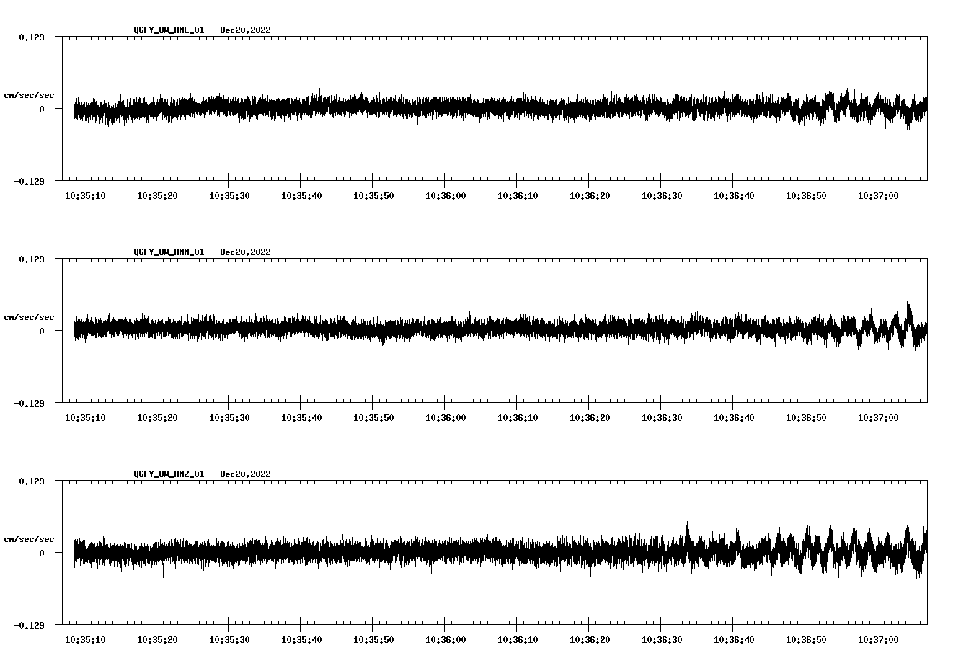Click 10:36:20 time label on HNZ axis
Image resolution: width=979 pixels, height=666 pixels.
coord(590,640)
